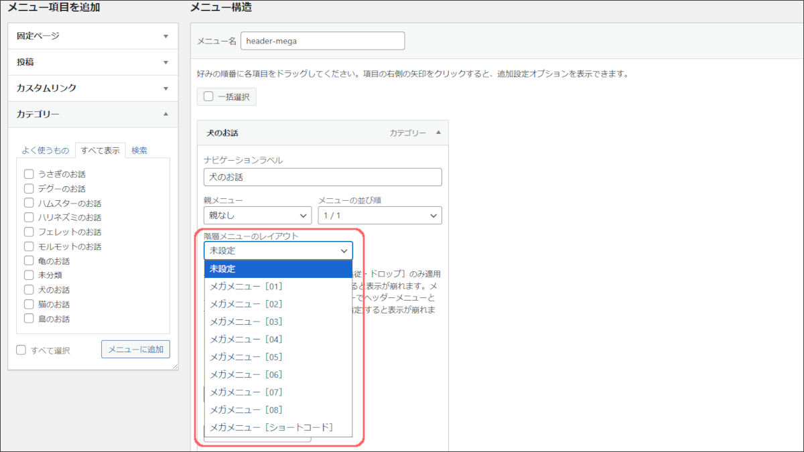The height and width of the screenshot is (452, 804).
Task: Tick the 猫のお話 checkbox
Action: 29,305
